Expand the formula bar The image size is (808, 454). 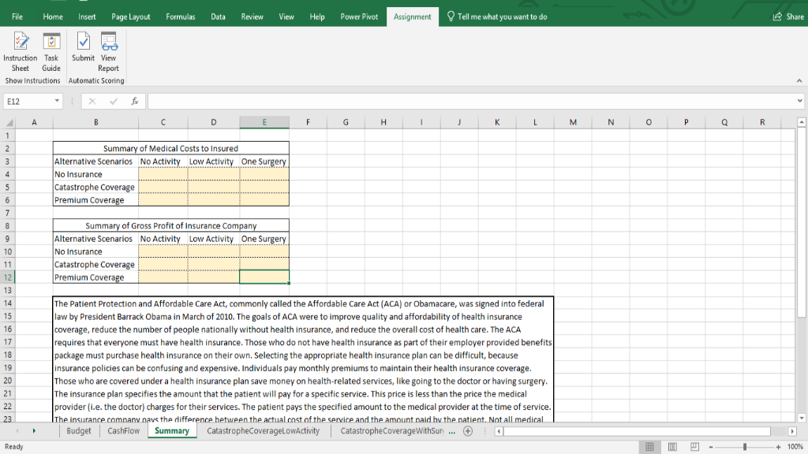point(799,101)
